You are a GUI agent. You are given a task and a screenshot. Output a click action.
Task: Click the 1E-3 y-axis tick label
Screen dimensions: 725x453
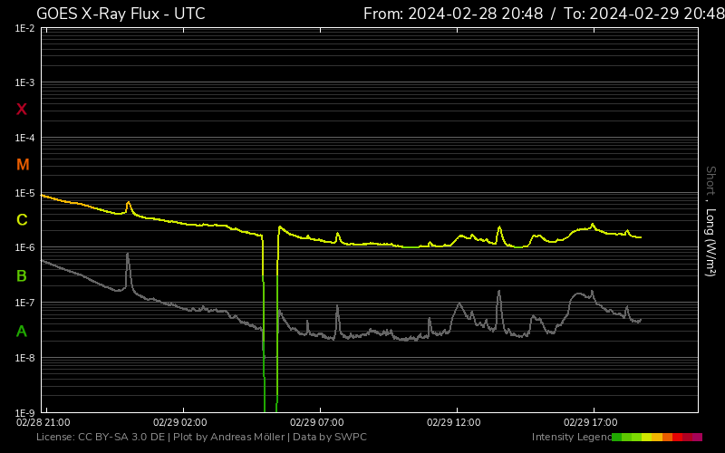(x=24, y=82)
